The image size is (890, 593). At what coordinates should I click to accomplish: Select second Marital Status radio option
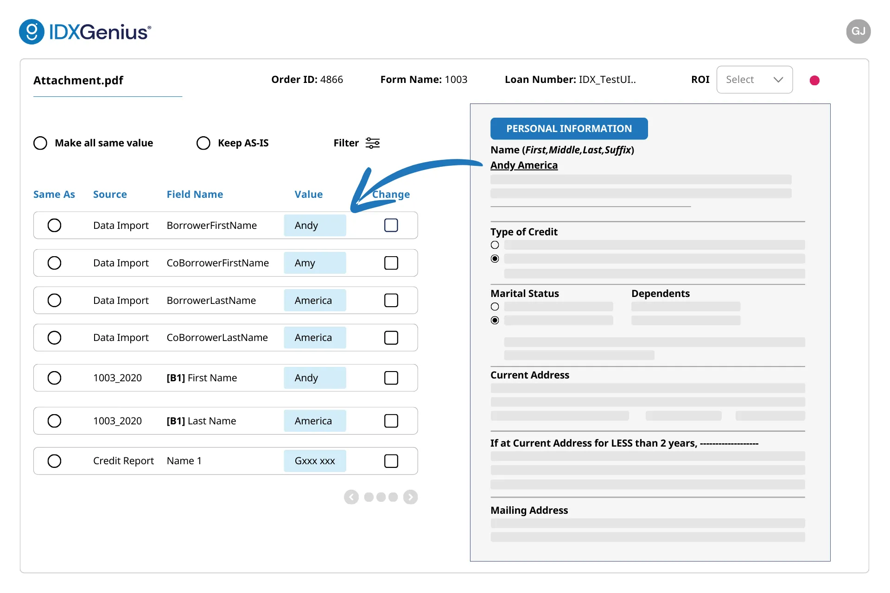[x=495, y=320]
